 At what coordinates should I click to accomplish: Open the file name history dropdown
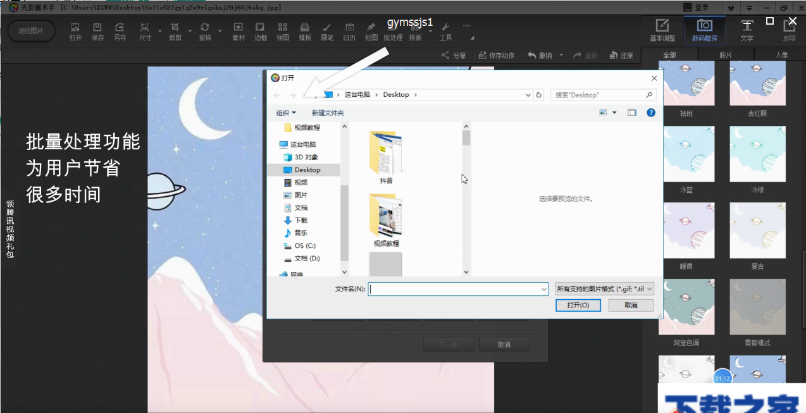(x=543, y=289)
